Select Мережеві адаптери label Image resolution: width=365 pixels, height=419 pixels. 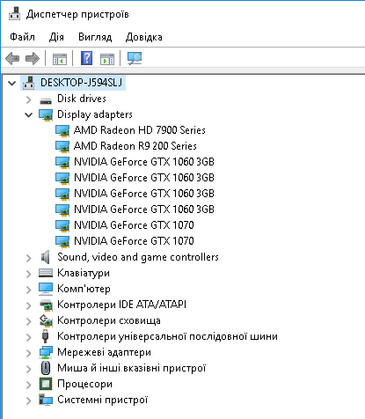104,352
